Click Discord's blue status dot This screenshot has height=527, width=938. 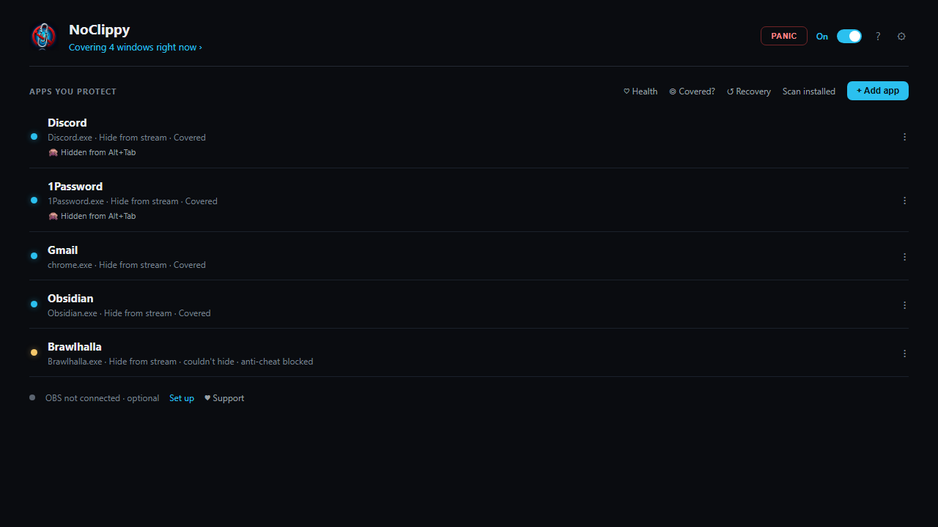tap(34, 137)
